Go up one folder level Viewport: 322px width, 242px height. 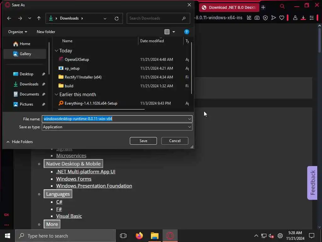[x=39, y=18]
